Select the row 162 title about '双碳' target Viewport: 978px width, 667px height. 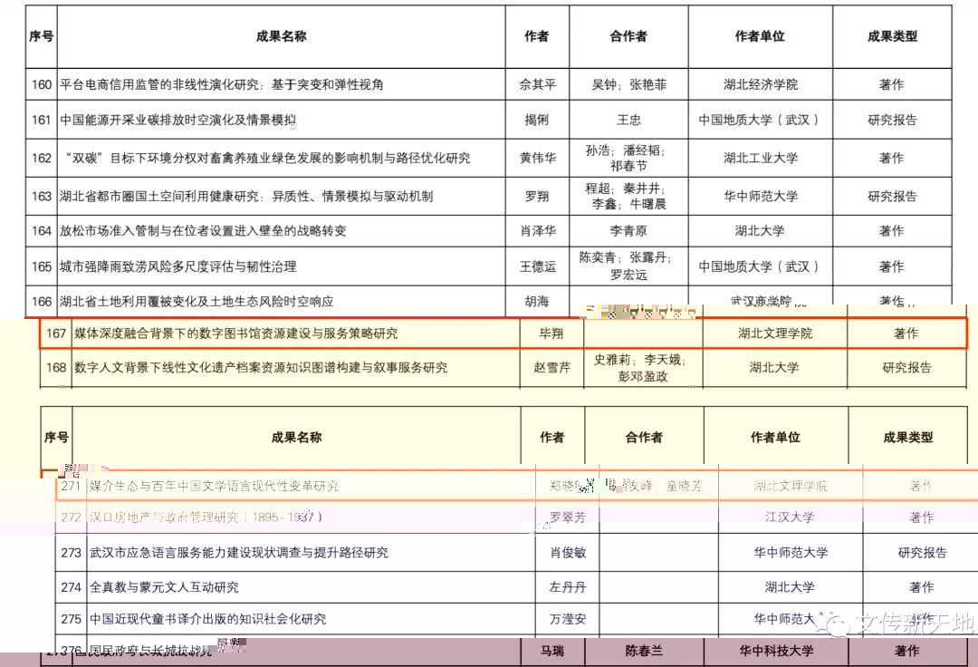click(x=267, y=158)
